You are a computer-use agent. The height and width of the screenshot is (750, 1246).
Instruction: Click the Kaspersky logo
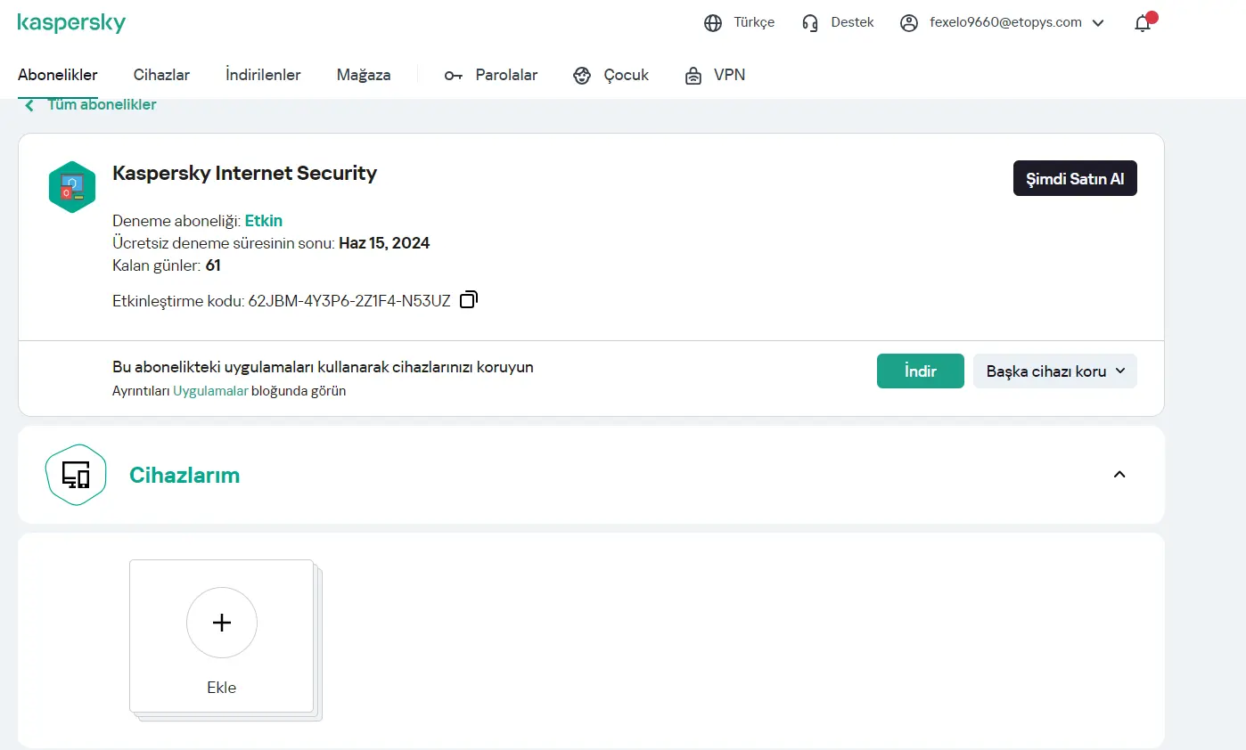[71, 23]
